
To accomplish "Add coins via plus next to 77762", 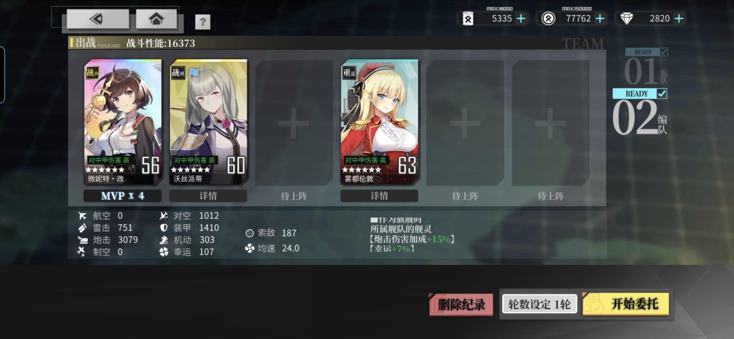I will pos(599,19).
